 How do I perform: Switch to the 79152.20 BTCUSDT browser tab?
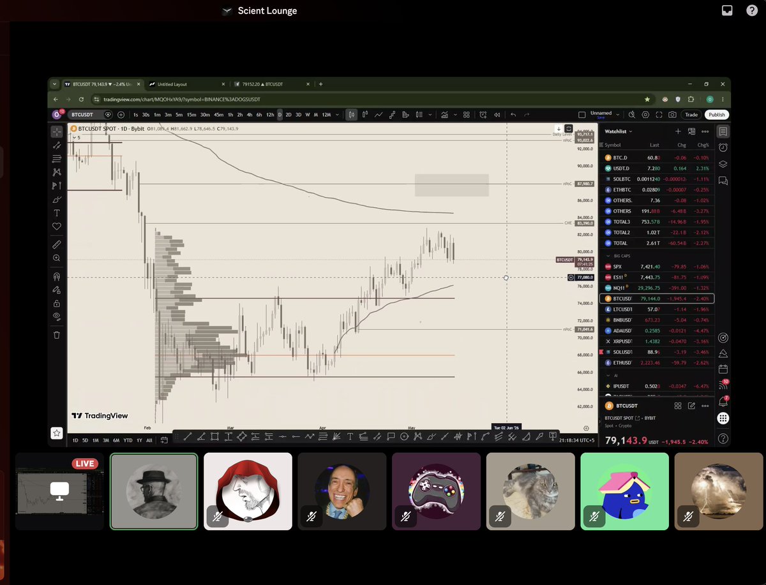[271, 84]
